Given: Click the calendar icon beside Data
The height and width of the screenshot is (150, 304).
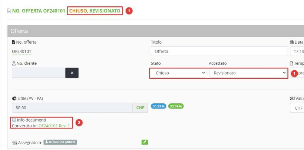Looking at the screenshot, I should click(x=292, y=42).
